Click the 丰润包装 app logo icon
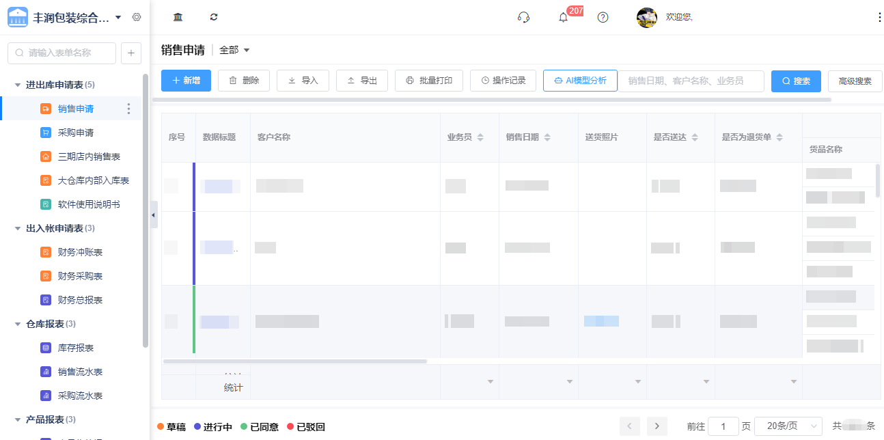 18,17
